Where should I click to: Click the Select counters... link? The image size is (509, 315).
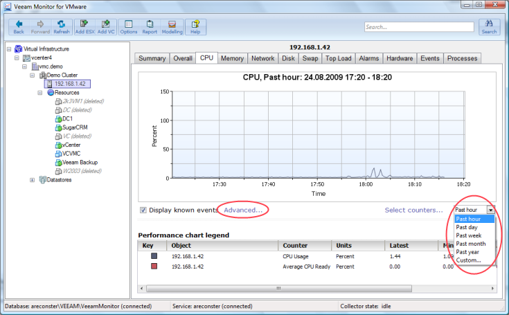(x=413, y=210)
